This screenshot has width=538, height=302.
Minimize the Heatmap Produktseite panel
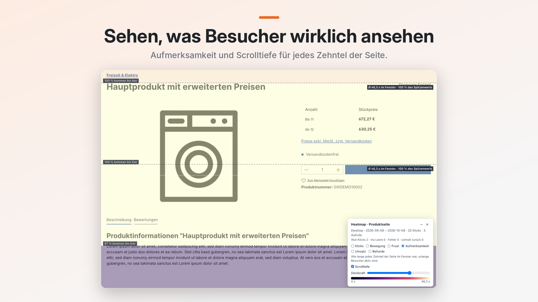pyautogui.click(x=421, y=225)
